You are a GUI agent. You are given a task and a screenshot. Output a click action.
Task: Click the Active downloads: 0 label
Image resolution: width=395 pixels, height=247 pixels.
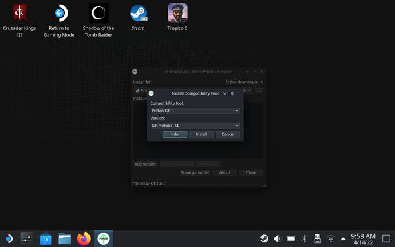click(244, 82)
